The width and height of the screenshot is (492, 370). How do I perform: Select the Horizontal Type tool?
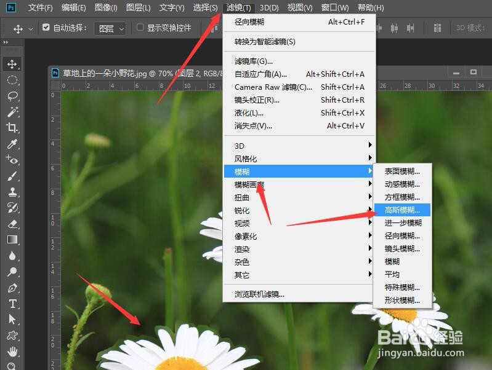[12, 304]
